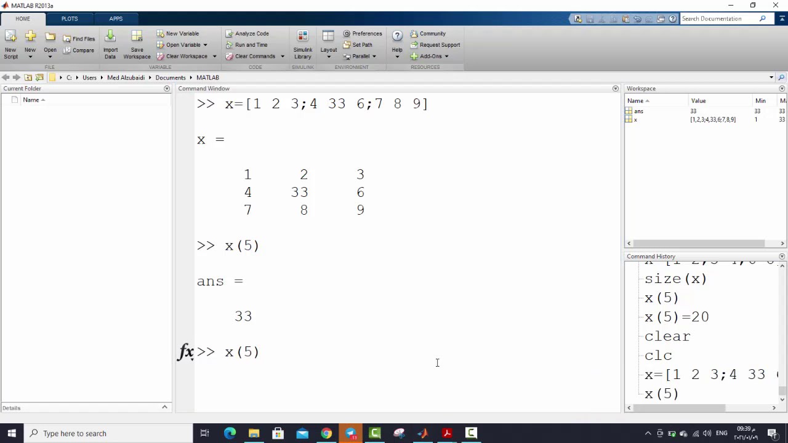
Task: Click the address bar search icon
Action: click(781, 78)
